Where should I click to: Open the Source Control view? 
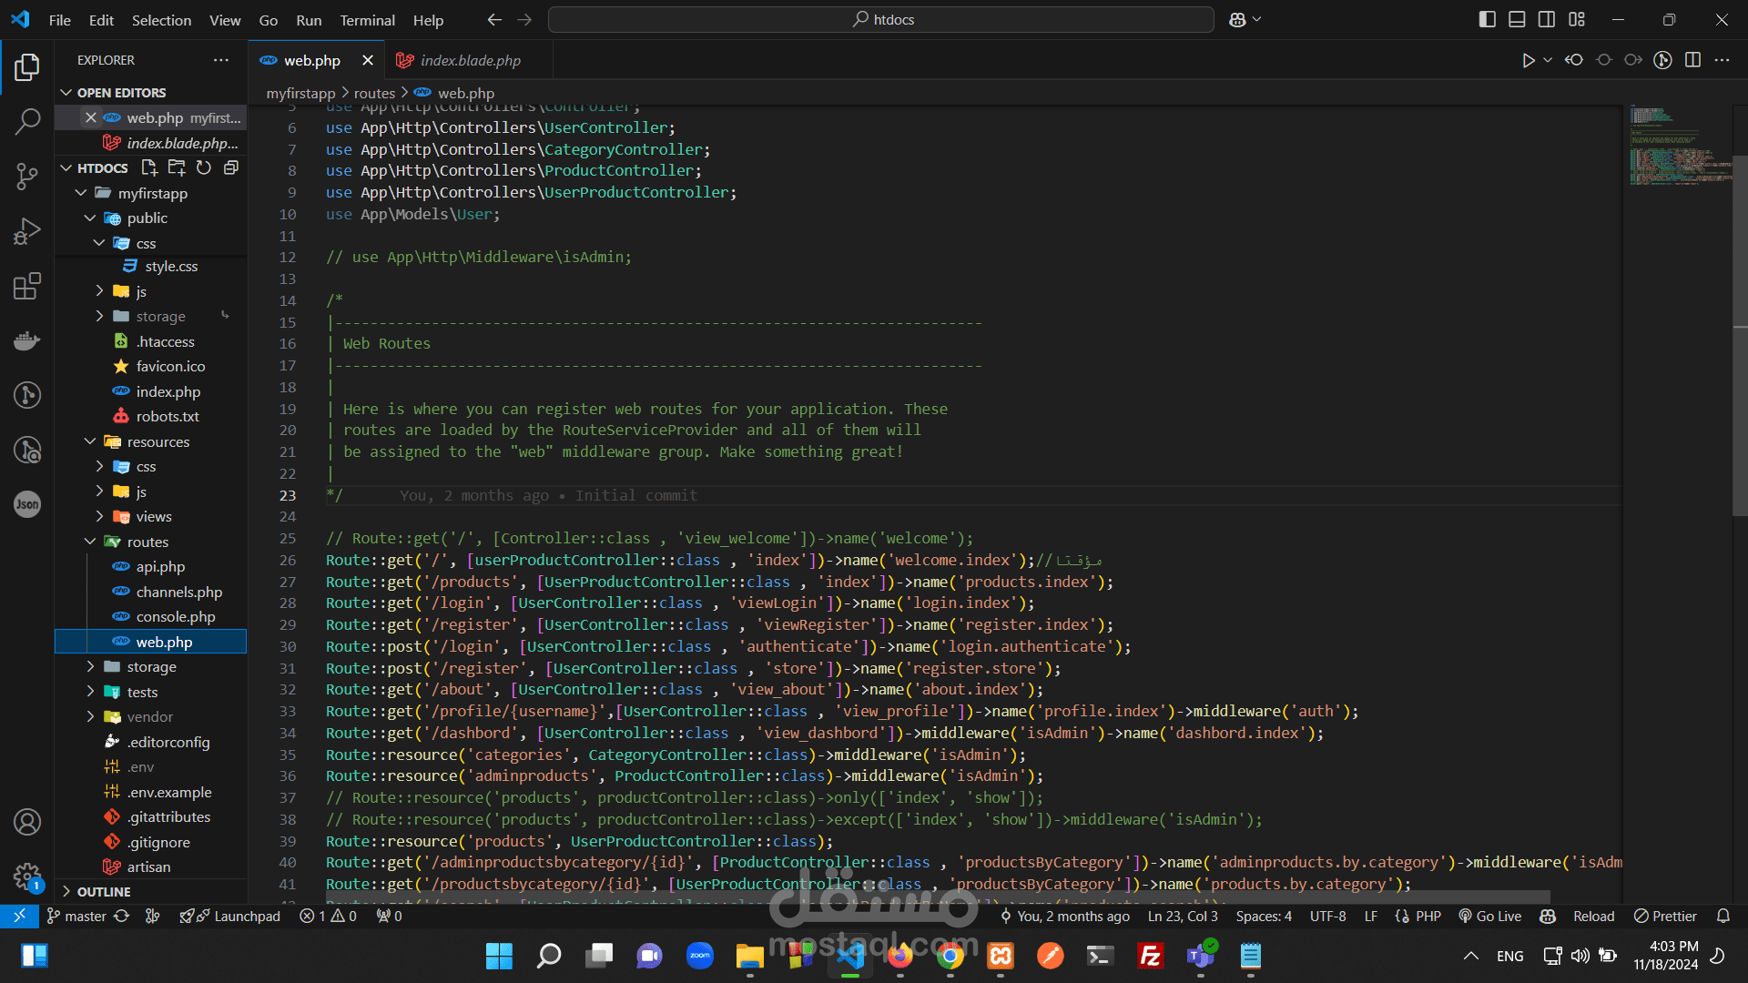[27, 176]
